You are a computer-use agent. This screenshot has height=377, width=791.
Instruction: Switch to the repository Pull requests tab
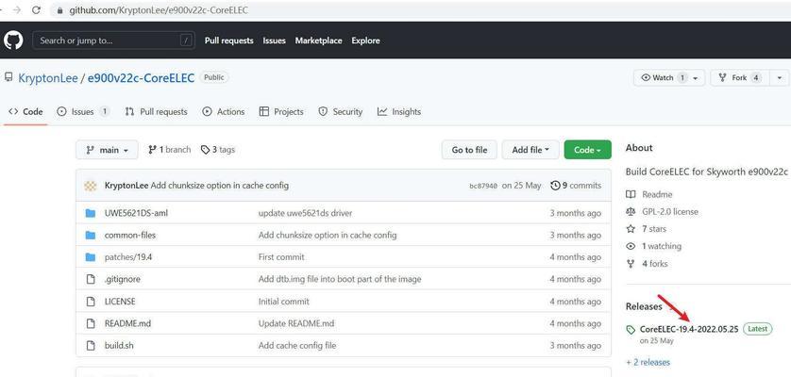(157, 111)
